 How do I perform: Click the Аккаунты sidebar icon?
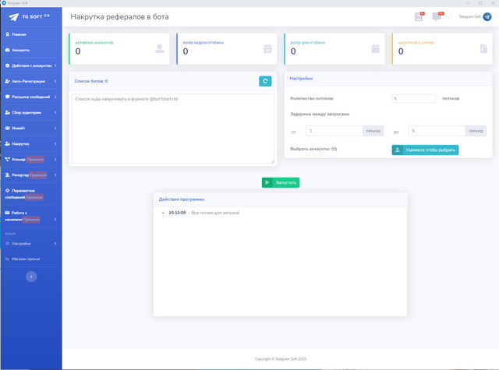tap(7, 50)
